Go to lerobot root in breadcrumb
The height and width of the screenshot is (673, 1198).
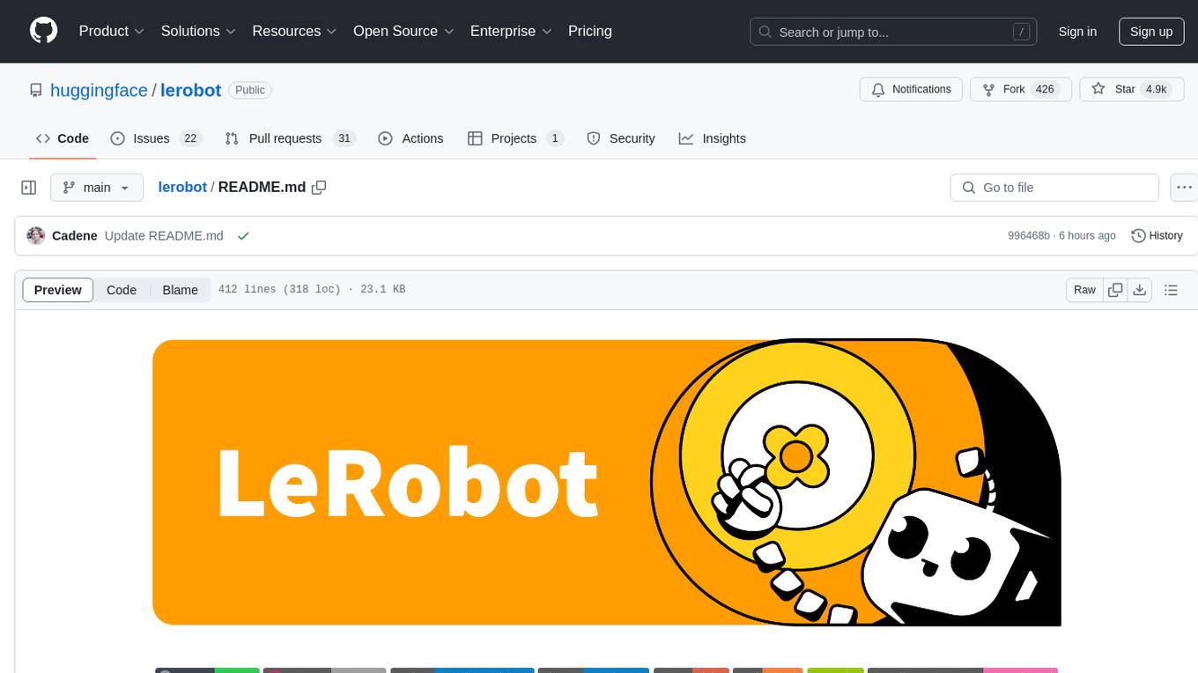tap(182, 188)
